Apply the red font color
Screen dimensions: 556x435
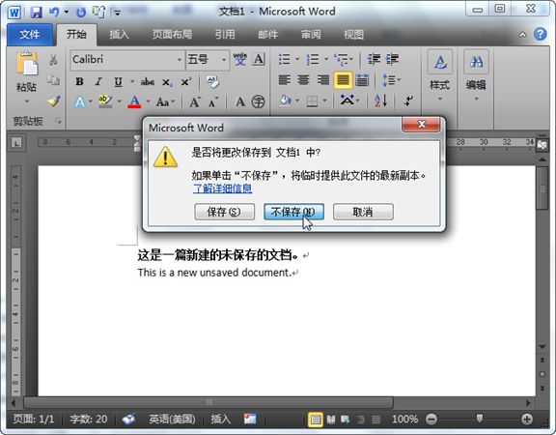tap(134, 101)
